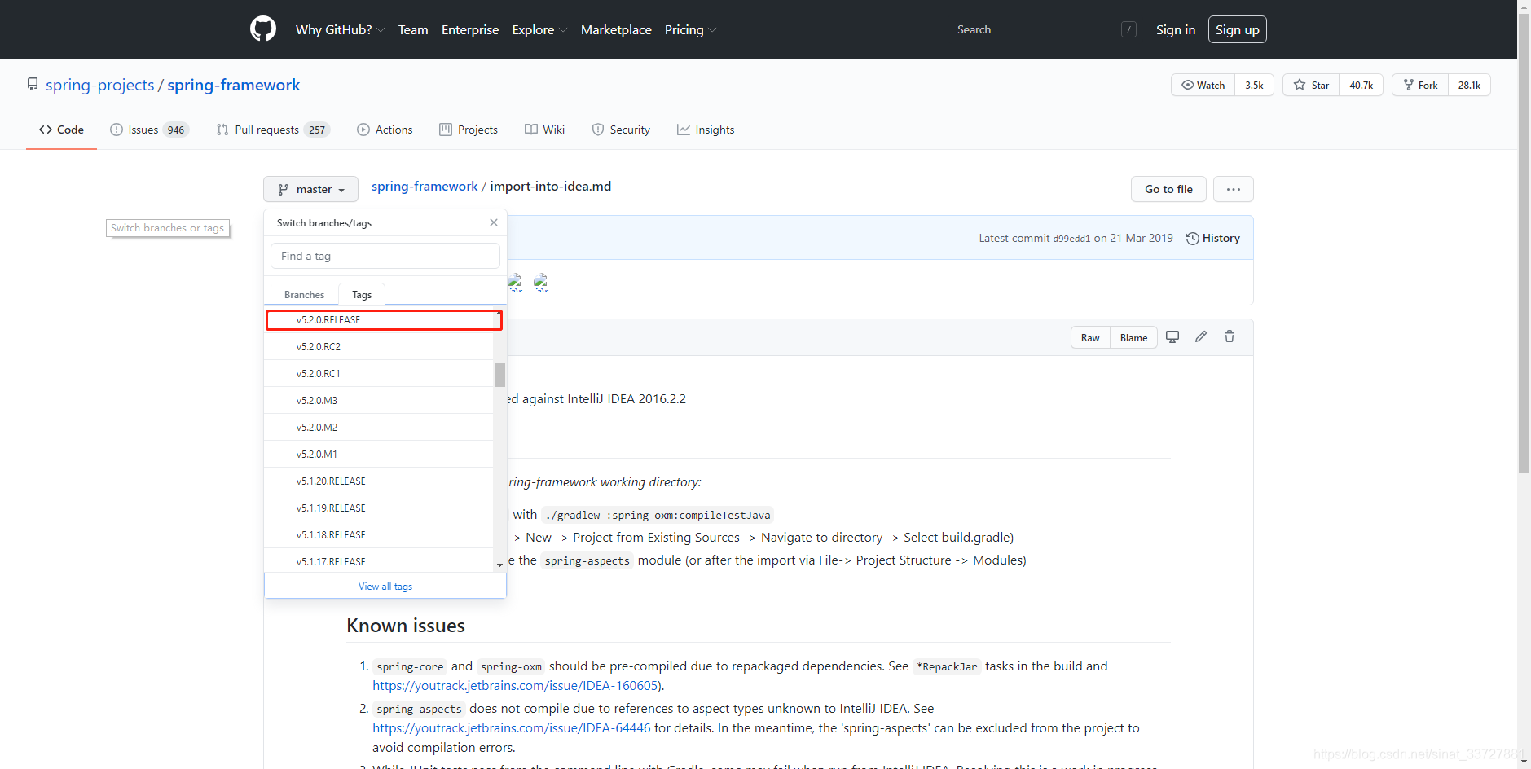Open the Team page
This screenshot has height=769, width=1531.
(x=413, y=29)
